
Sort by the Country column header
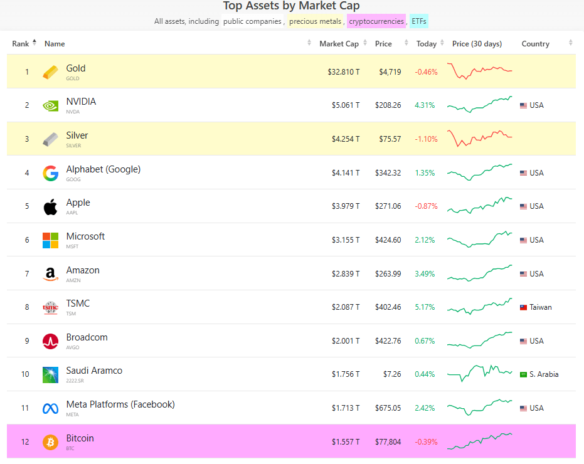click(535, 44)
